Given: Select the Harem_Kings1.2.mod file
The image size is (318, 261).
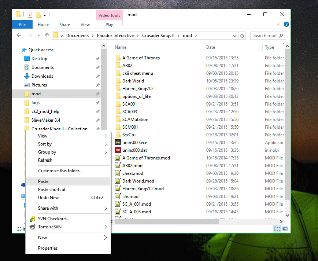Looking at the screenshot, I should pos(143,189).
